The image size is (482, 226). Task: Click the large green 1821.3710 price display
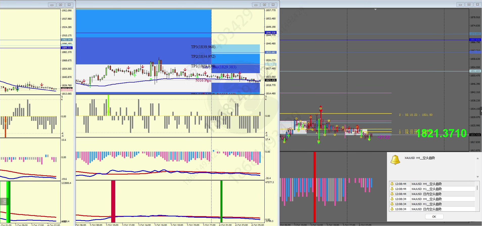(x=441, y=133)
